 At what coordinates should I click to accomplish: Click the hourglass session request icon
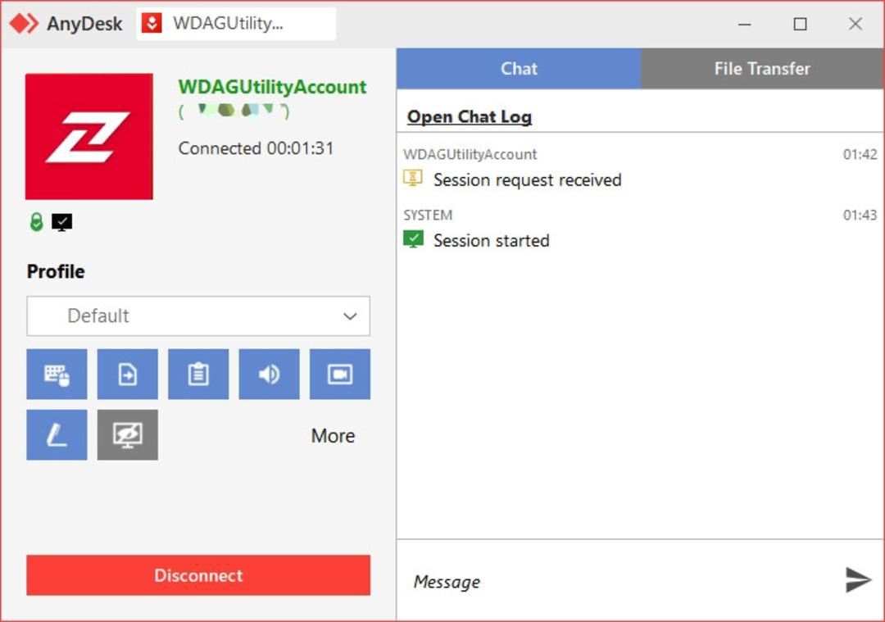click(413, 179)
